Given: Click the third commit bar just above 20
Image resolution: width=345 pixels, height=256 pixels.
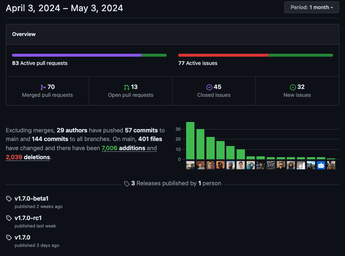Looking at the screenshot, I should (210, 148).
